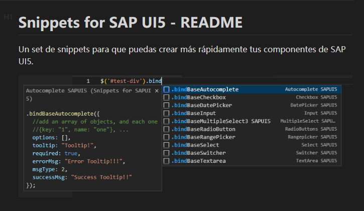
Task: Click the 'Un set de snippets' description paragraph
Action: (x=182, y=55)
